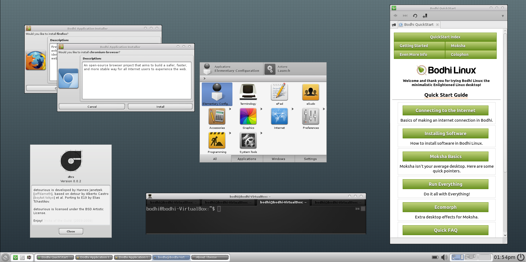Open the Quick FAQ guide
The image size is (526, 262).
tap(445, 230)
